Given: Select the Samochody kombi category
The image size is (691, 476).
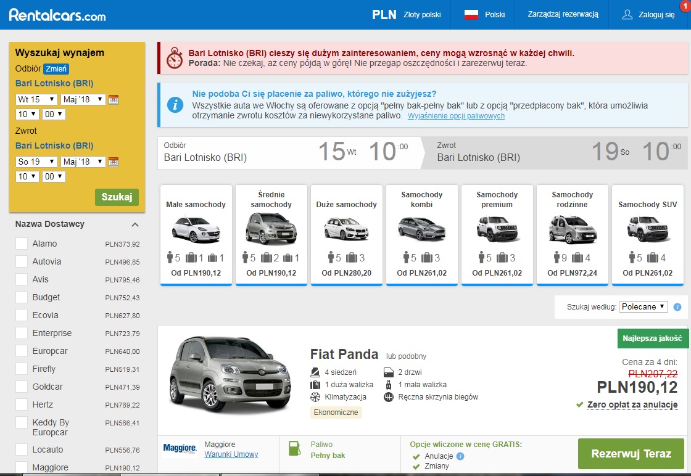Looking at the screenshot, I should 422,235.
